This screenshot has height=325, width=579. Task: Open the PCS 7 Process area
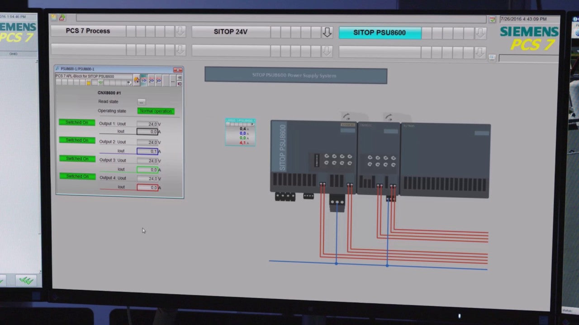pyautogui.click(x=88, y=31)
